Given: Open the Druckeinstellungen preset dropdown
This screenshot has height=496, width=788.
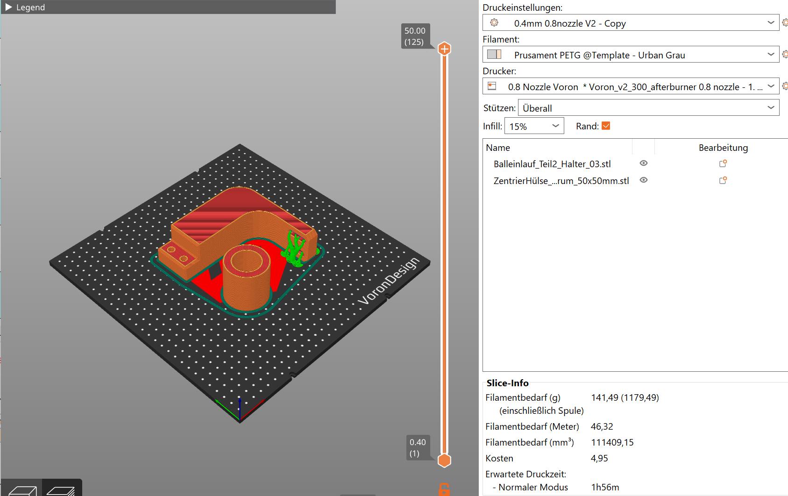Looking at the screenshot, I should pos(631,23).
